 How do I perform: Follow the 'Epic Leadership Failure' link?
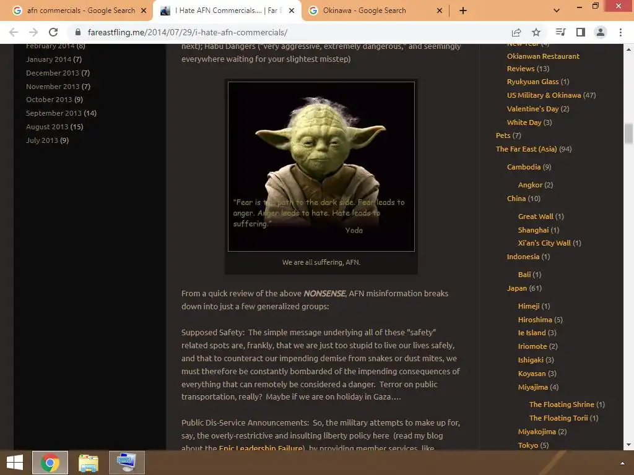coord(261,448)
